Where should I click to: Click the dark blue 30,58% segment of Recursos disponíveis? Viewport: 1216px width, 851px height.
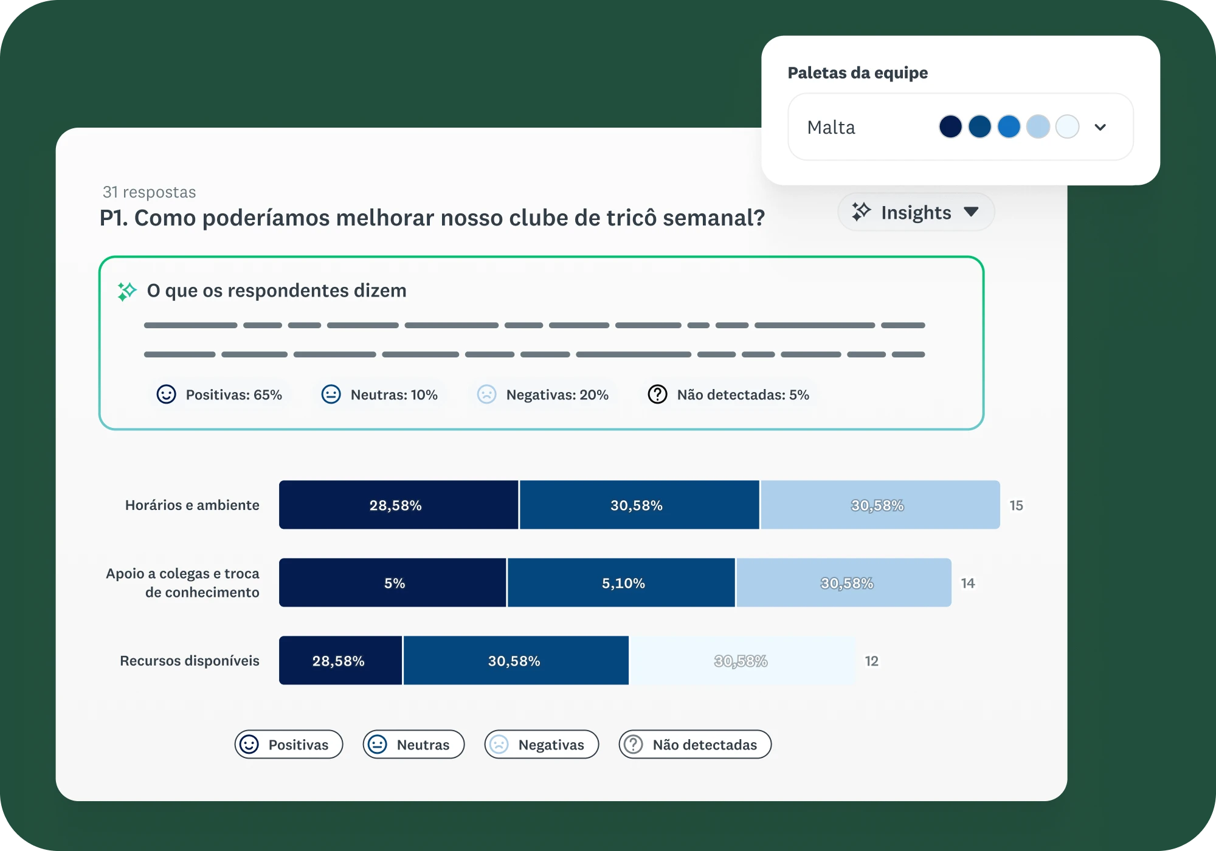516,661
